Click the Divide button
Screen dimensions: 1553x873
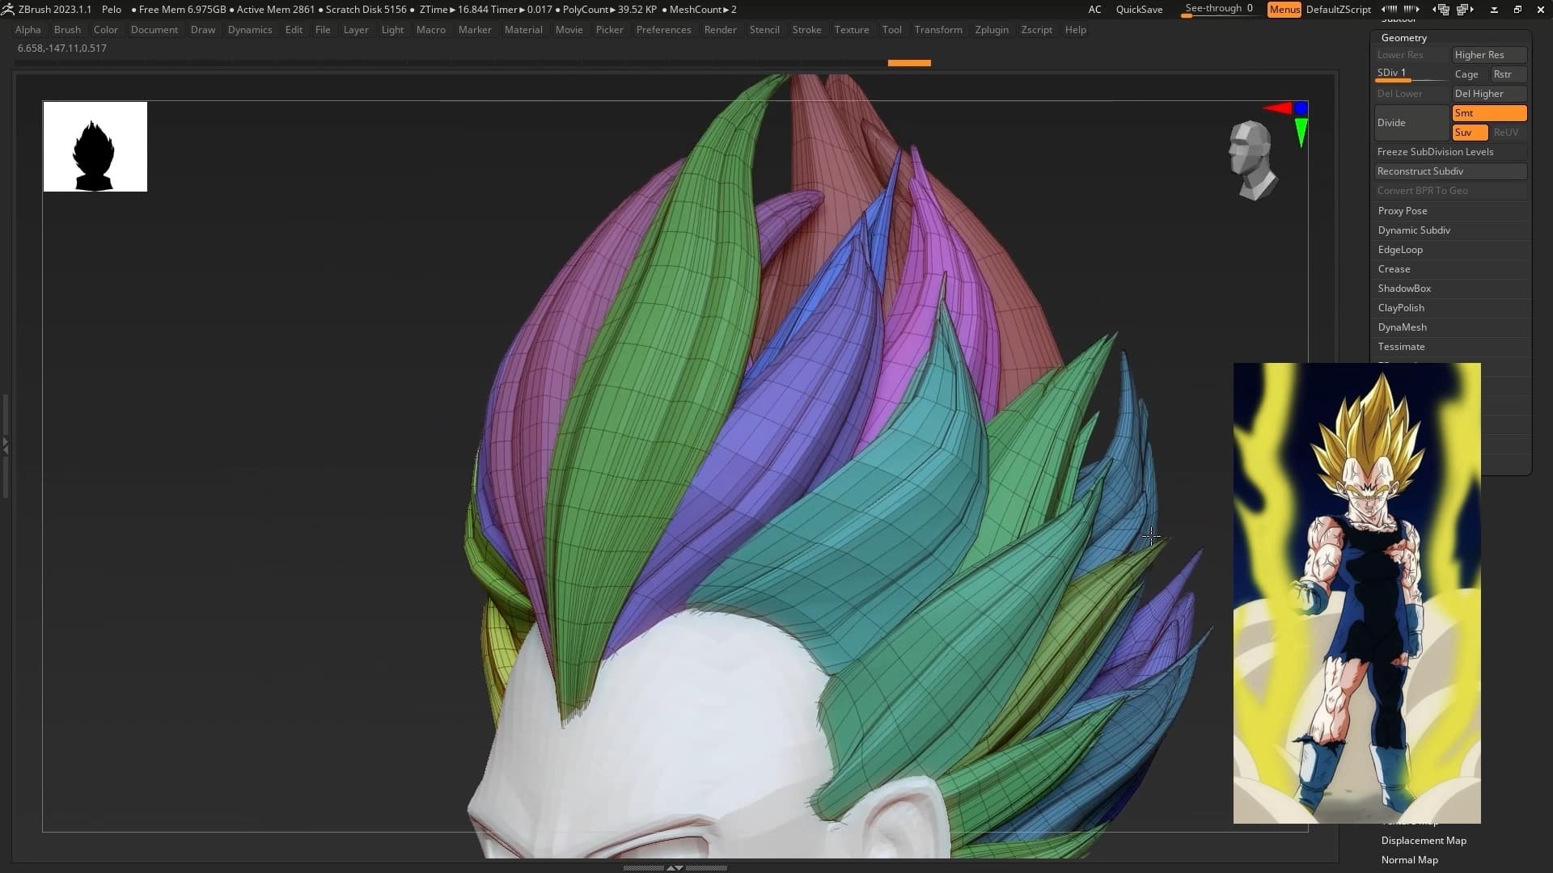click(x=1412, y=123)
